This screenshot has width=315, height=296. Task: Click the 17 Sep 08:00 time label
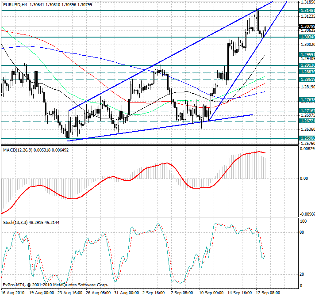click(268, 293)
